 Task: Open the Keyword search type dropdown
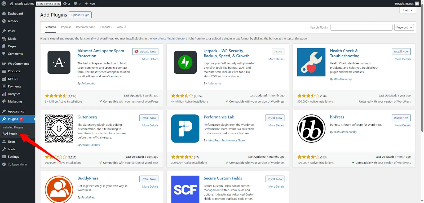point(404,28)
